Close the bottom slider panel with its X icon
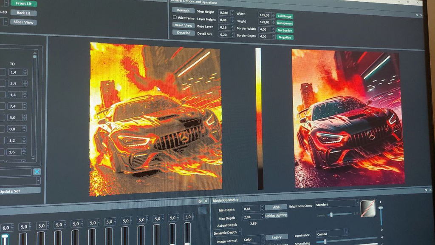 pos(206,201)
